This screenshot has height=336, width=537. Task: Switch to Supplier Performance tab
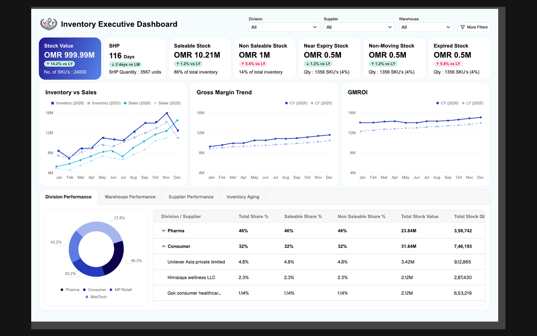click(x=191, y=197)
